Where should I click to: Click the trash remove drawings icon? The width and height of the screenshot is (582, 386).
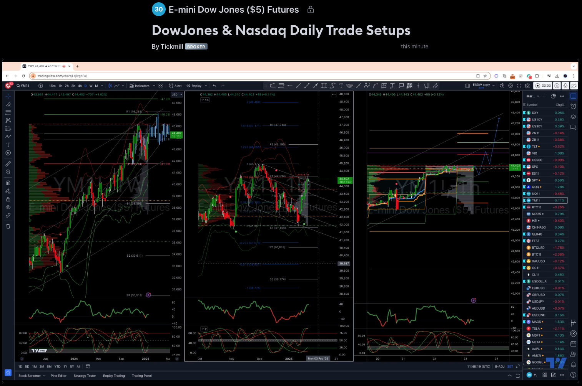(8, 226)
